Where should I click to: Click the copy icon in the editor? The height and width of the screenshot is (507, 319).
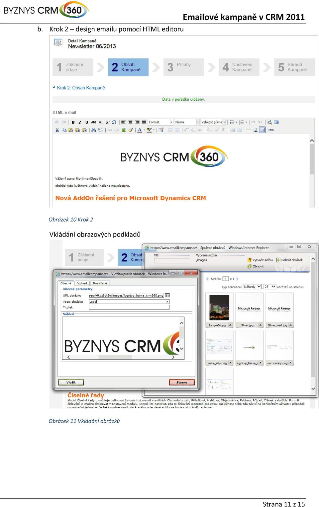click(64, 130)
